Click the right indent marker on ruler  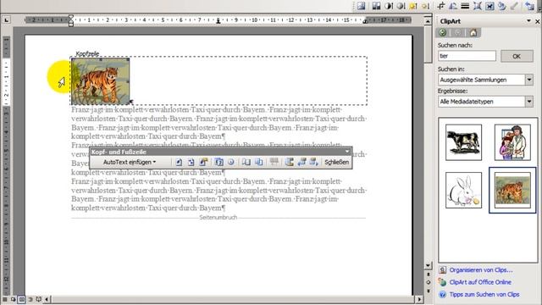(365, 21)
